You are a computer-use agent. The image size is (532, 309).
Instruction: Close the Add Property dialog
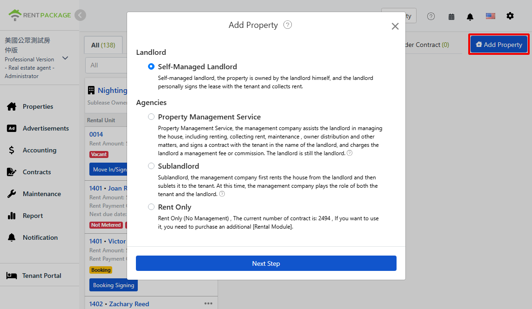(395, 26)
